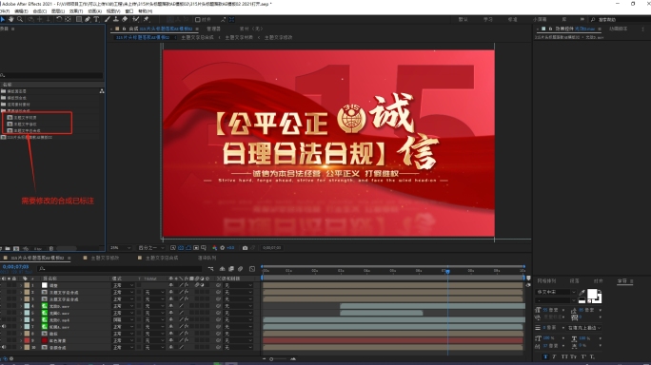This screenshot has width=651, height=365.
Task: Click the eyedropper in Character panel
Action: [582, 293]
